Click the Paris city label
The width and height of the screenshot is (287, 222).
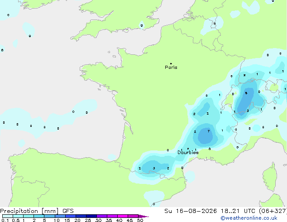click(171, 68)
